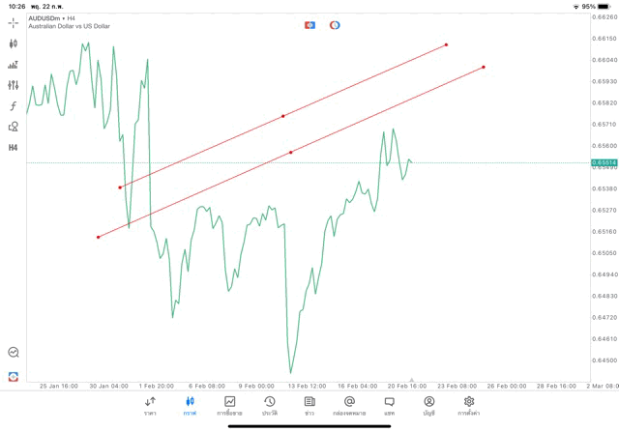619x432 pixels.
Task: Change chart type via candlestick icon
Action: [x=13, y=43]
